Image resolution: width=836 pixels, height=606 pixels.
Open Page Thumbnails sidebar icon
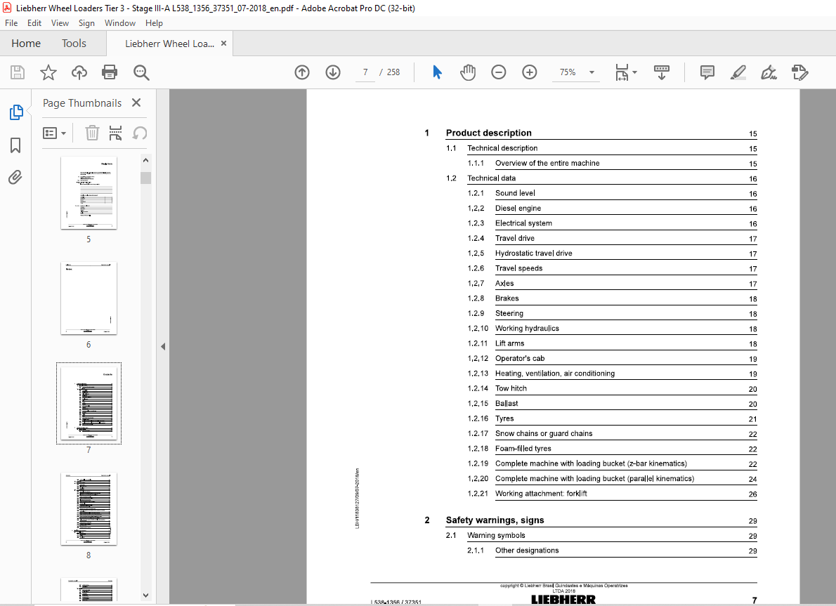[x=16, y=112]
